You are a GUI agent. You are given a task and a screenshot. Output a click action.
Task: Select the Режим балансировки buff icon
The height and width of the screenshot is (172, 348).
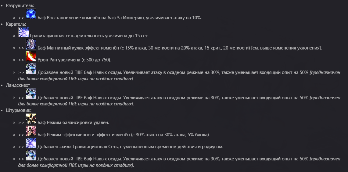tap(31, 119)
